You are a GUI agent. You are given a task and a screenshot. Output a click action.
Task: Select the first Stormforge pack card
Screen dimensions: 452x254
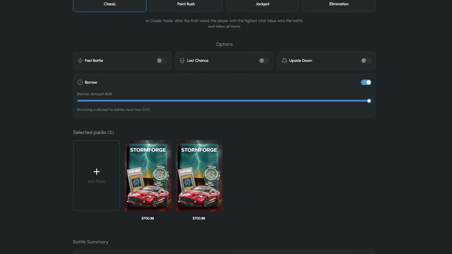click(x=148, y=176)
